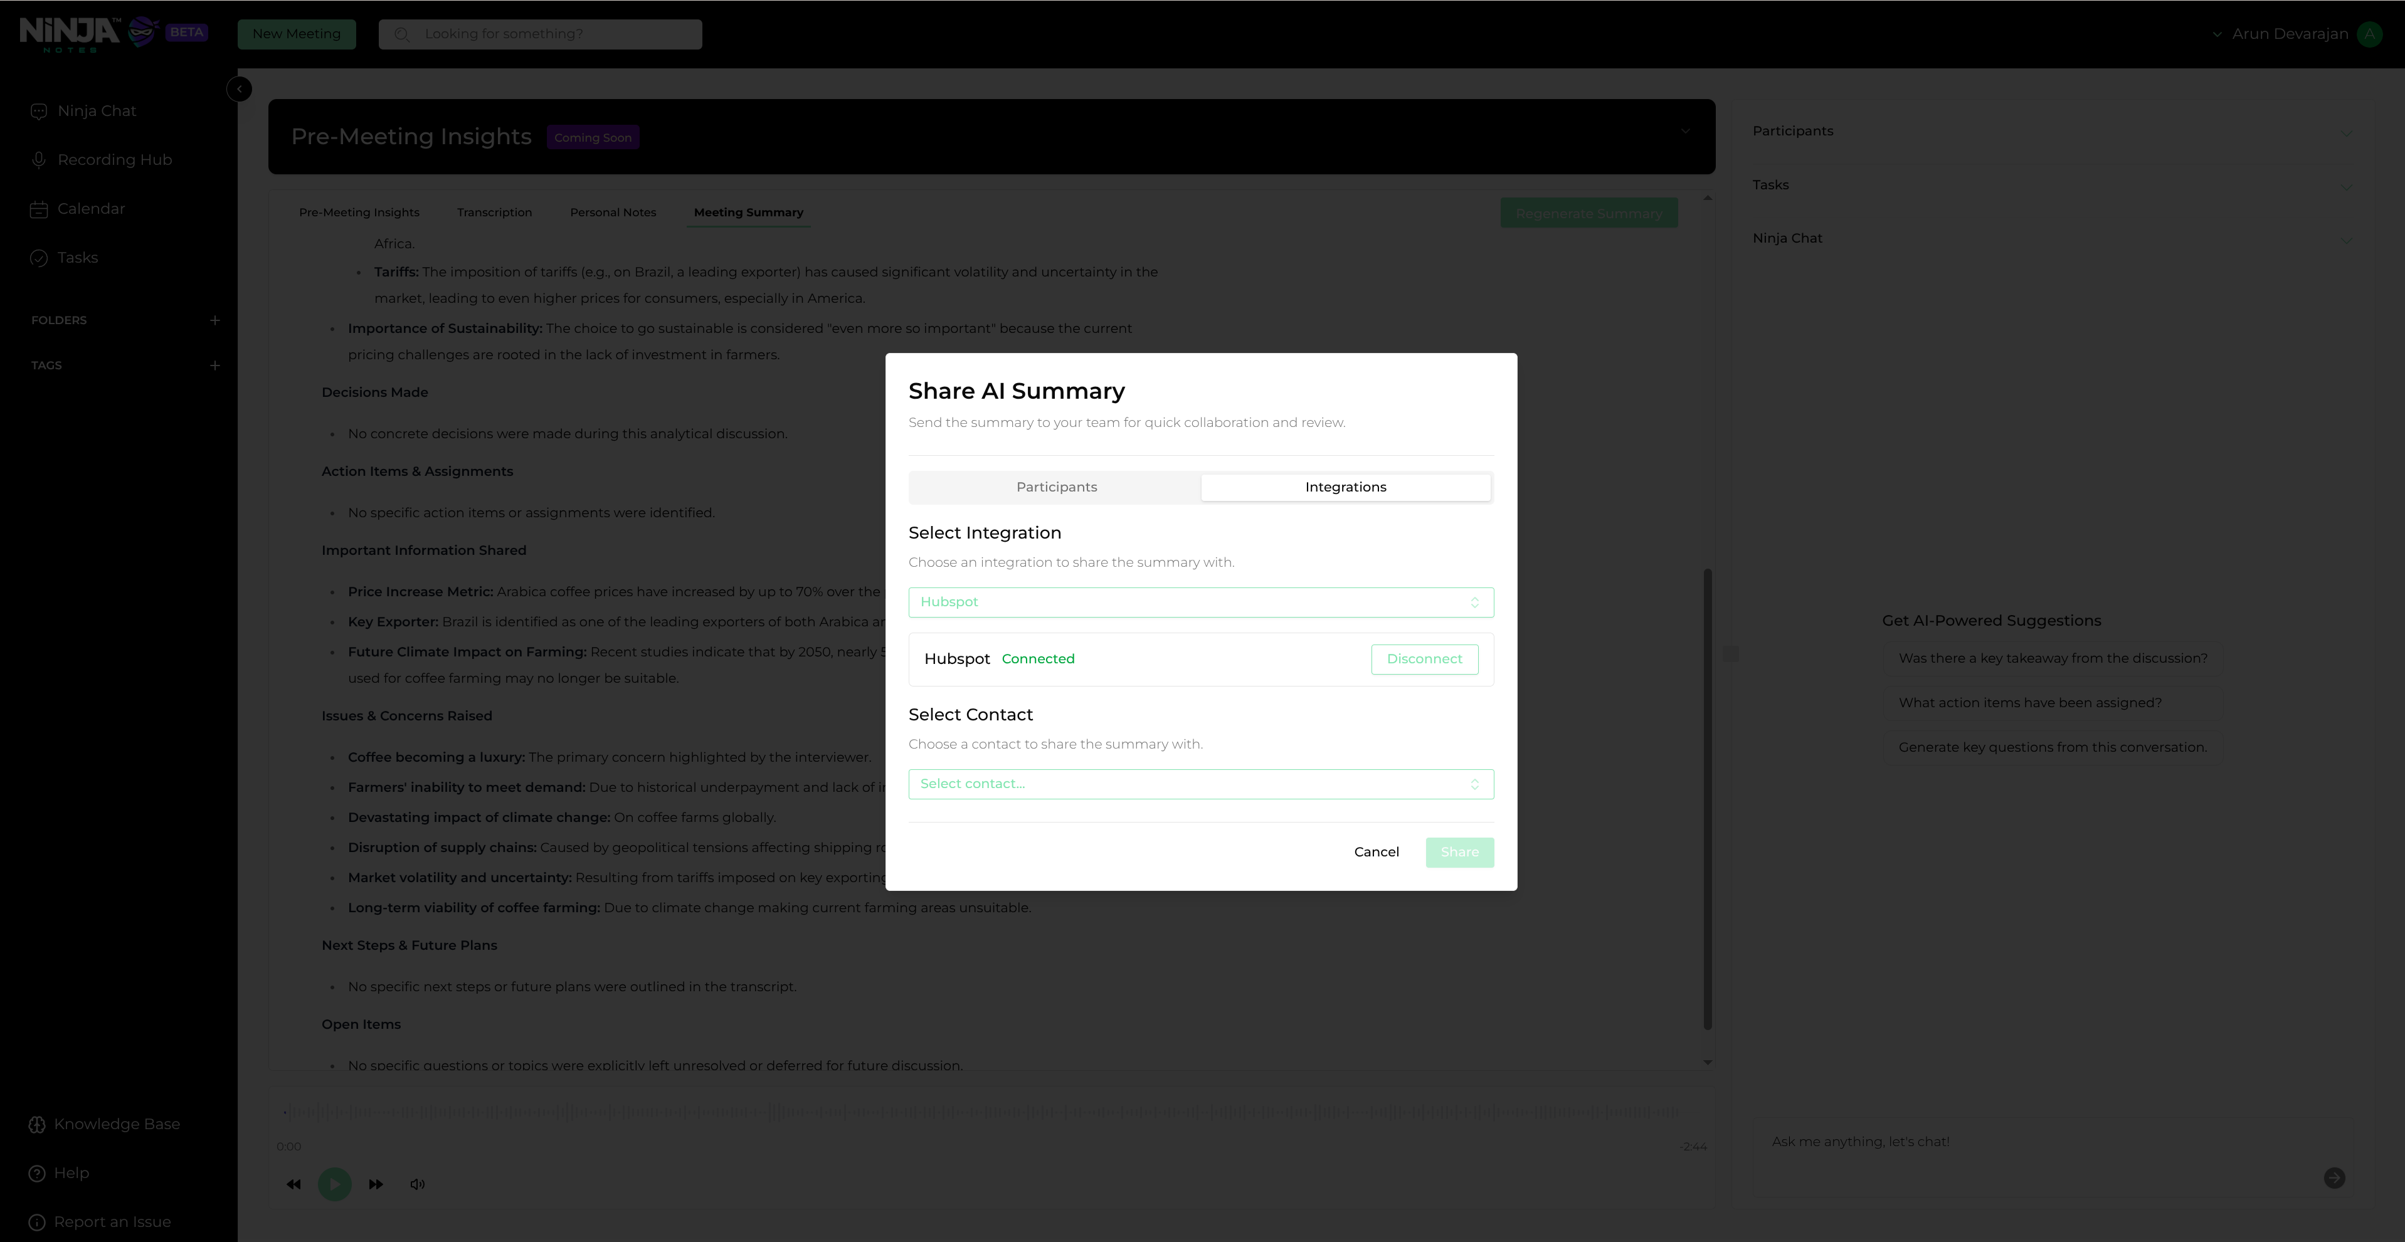This screenshot has width=2405, height=1242.
Task: Select the action items assigned suggestion
Action: 2052,703
